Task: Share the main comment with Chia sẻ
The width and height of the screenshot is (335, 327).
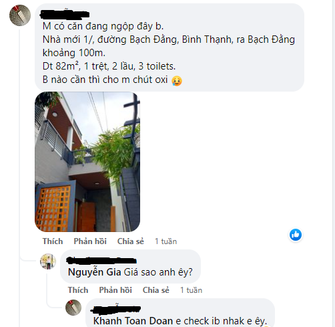Action: pyautogui.click(x=131, y=241)
